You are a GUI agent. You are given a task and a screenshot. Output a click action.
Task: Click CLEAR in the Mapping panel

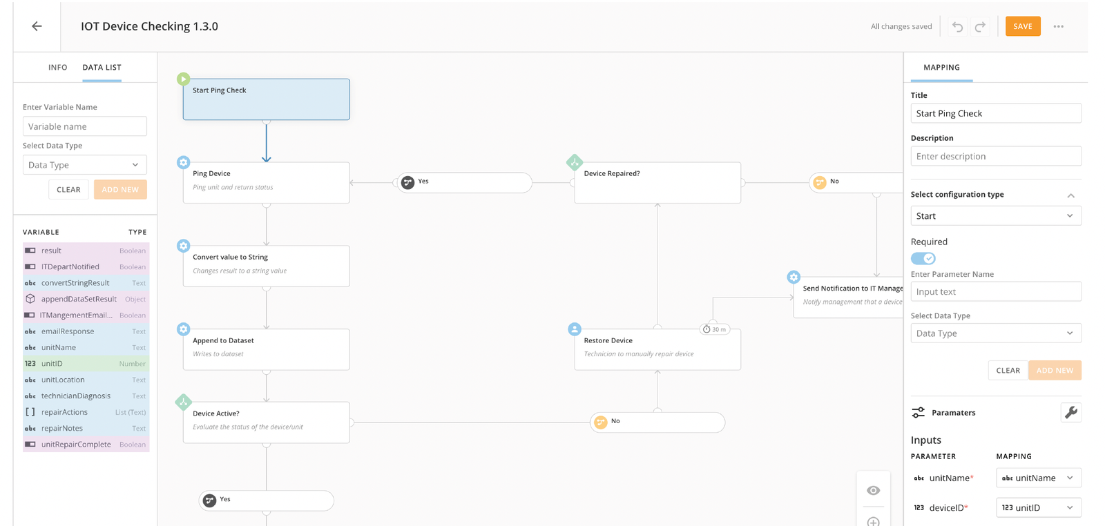(x=1008, y=371)
